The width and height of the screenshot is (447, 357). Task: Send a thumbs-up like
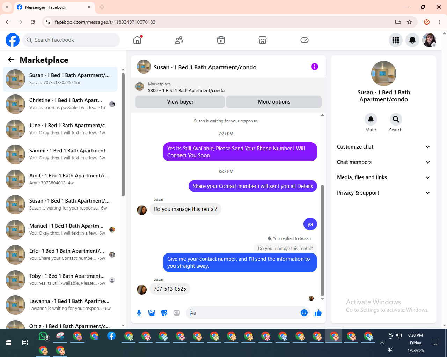(x=318, y=313)
